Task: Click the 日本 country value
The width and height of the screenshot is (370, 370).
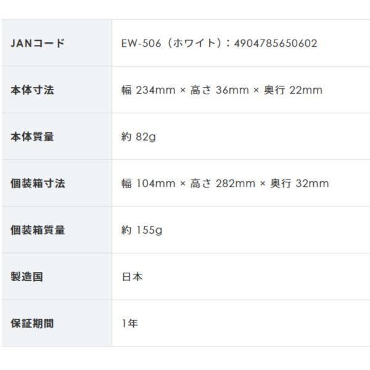Action: click(x=132, y=277)
